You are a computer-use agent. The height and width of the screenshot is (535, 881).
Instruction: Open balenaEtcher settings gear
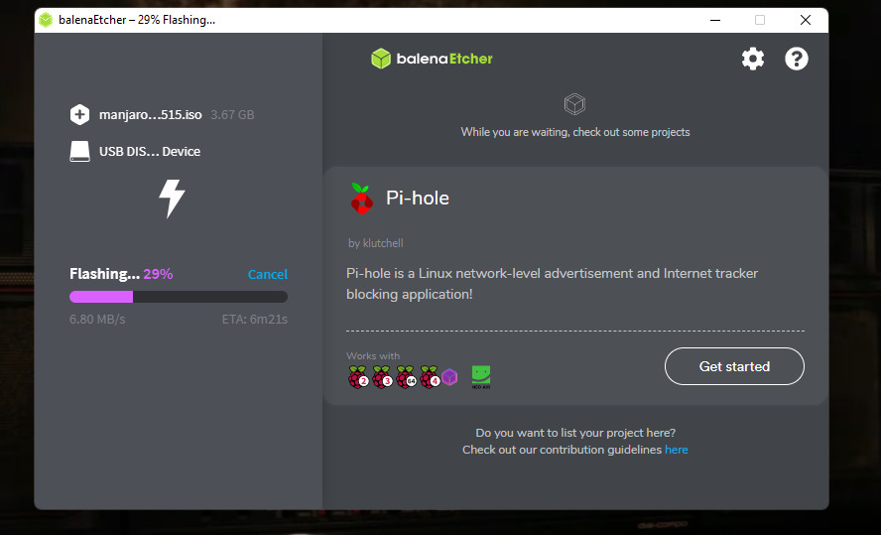coord(753,59)
